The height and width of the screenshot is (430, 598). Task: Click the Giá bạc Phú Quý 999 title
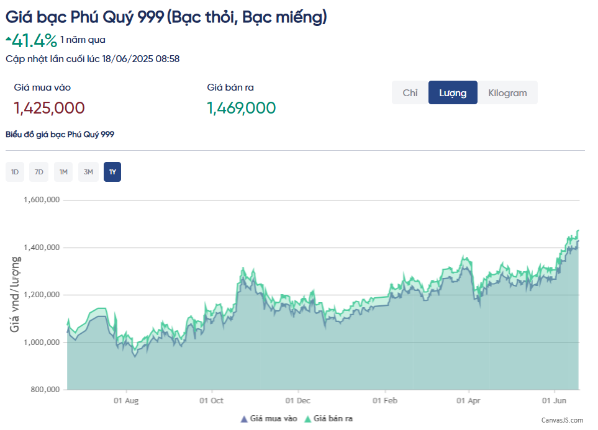(166, 17)
